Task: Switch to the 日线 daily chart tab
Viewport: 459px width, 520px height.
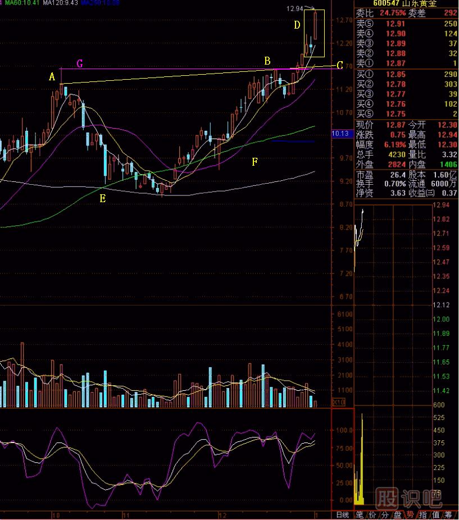Action: [x=342, y=515]
